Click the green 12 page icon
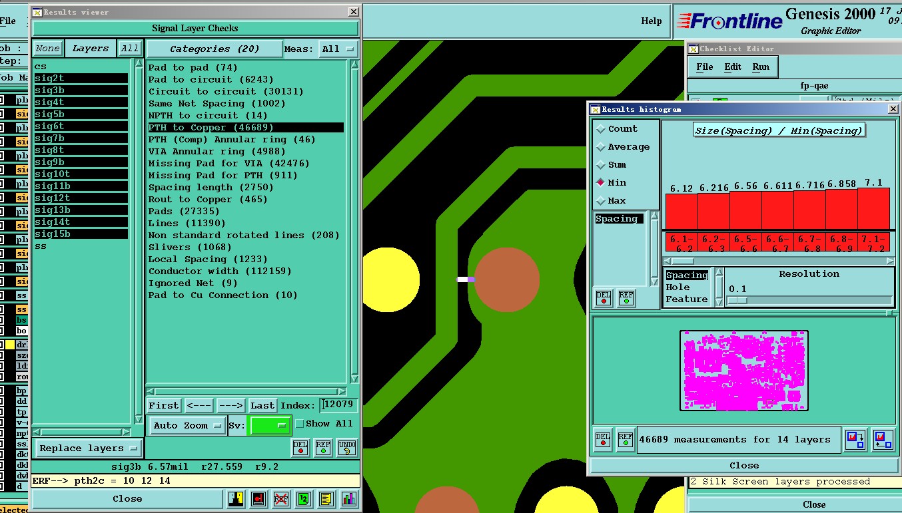The image size is (902, 513). pyautogui.click(x=303, y=498)
